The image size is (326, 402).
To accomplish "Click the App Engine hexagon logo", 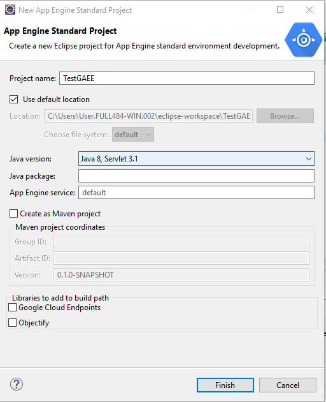I will [x=304, y=40].
